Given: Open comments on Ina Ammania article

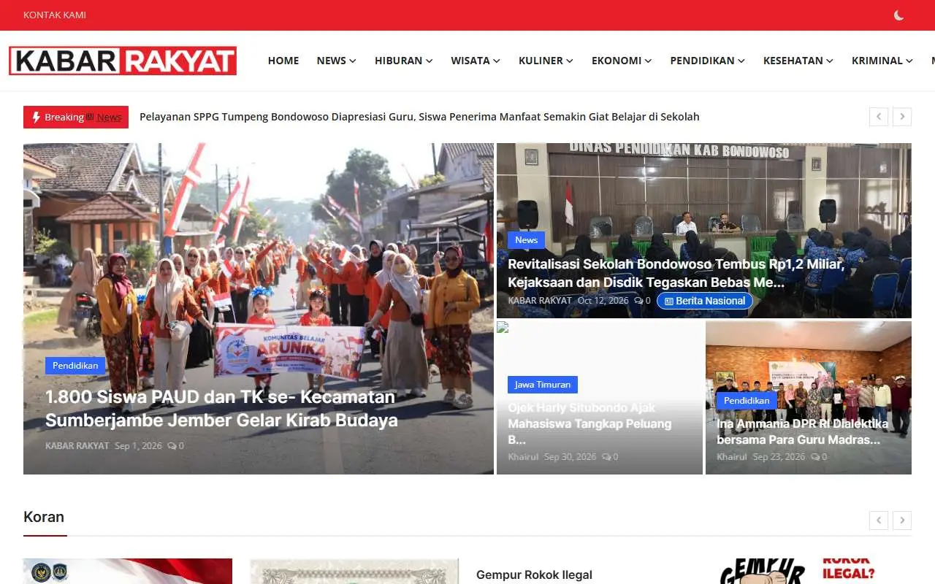Looking at the screenshot, I should [x=819, y=457].
